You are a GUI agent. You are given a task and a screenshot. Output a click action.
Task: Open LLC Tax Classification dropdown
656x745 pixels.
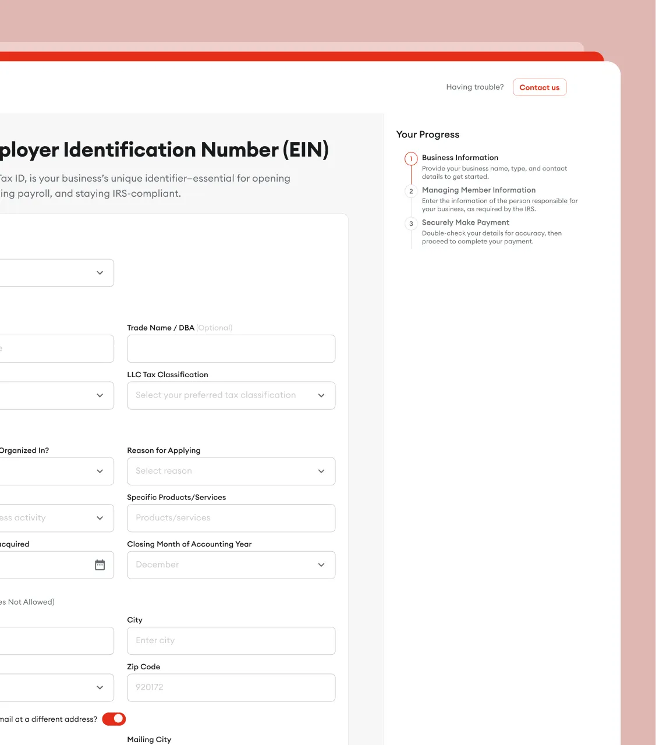231,395
